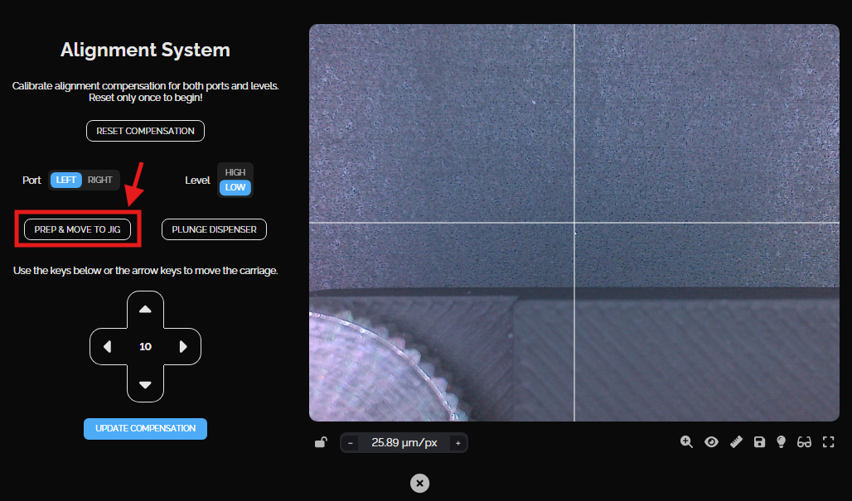Move carriage up with the up arrow
The height and width of the screenshot is (501, 852).
[x=145, y=309]
